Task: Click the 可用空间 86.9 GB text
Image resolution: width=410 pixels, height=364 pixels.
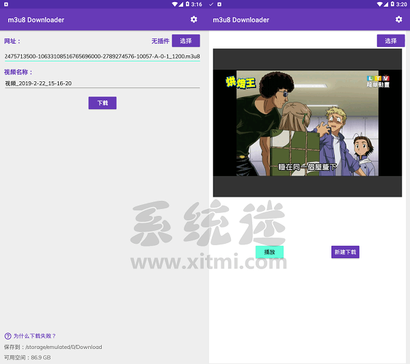Action: click(x=27, y=357)
